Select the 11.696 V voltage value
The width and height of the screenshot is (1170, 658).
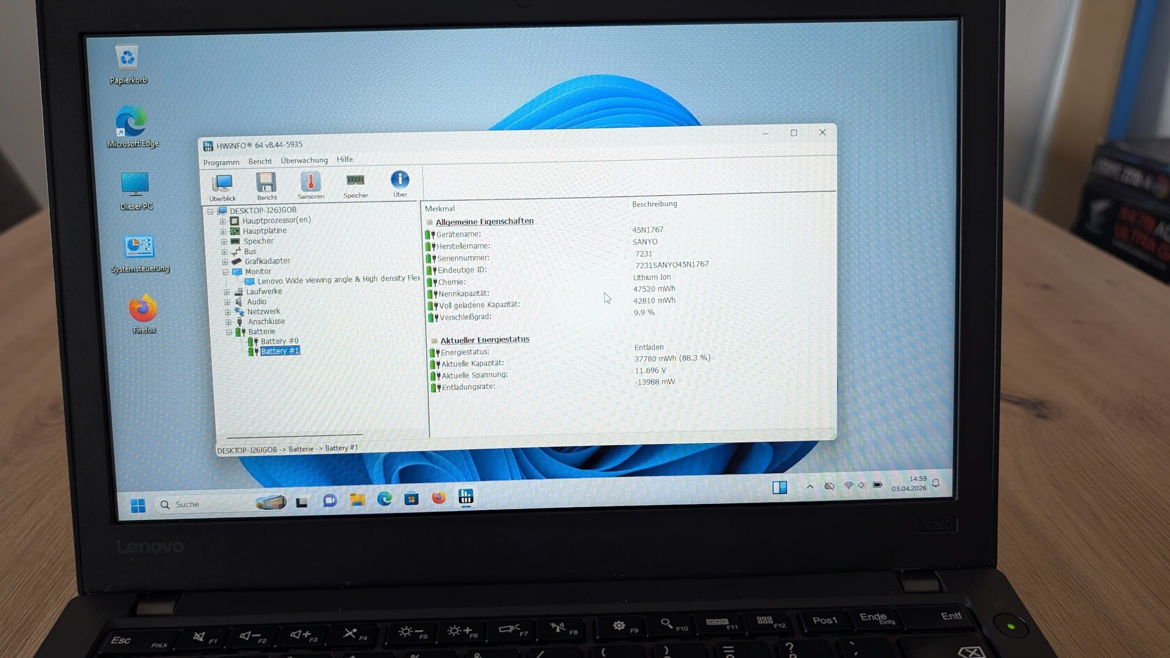(x=650, y=371)
